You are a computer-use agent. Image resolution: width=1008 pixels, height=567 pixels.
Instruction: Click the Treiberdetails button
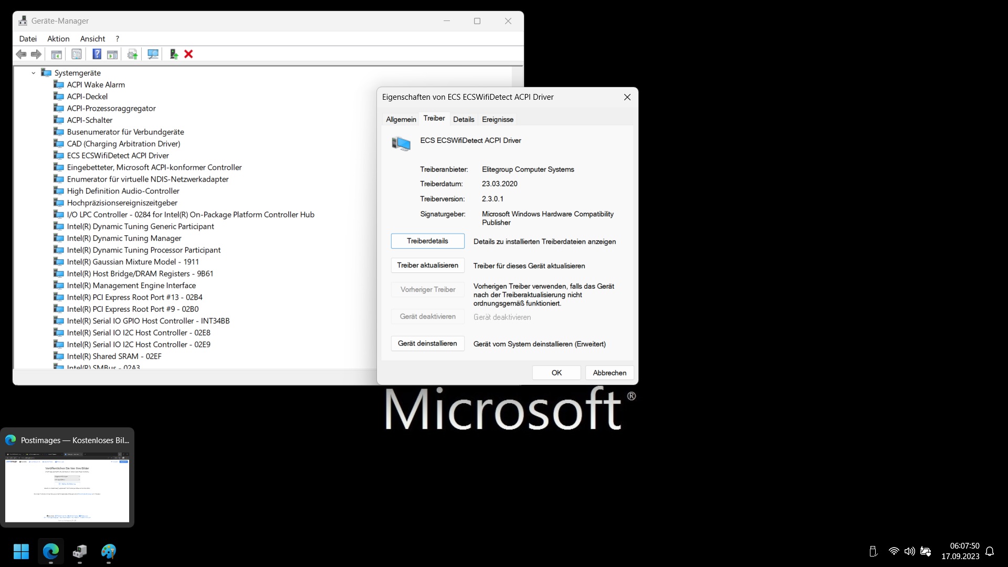click(x=427, y=241)
